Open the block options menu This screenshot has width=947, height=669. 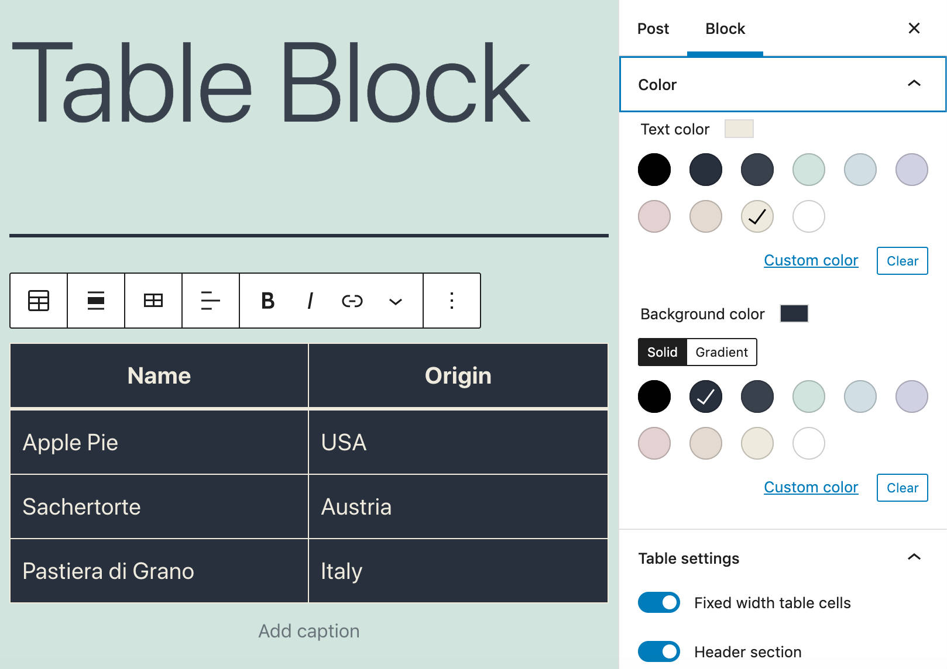click(x=451, y=301)
